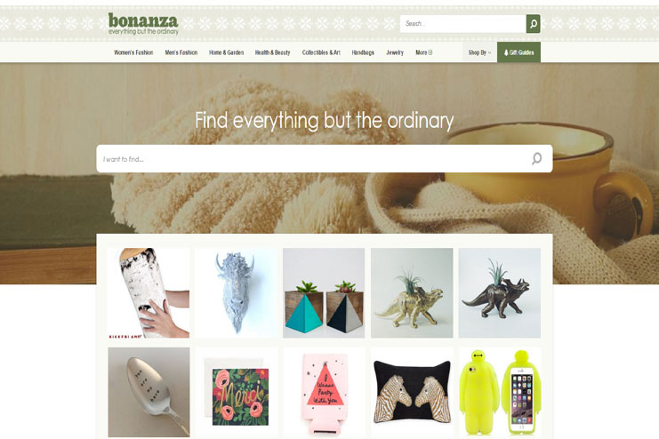Focus the header Search input field

coord(462,23)
